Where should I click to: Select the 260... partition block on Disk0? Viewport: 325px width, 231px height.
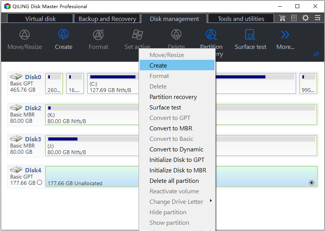point(54,83)
